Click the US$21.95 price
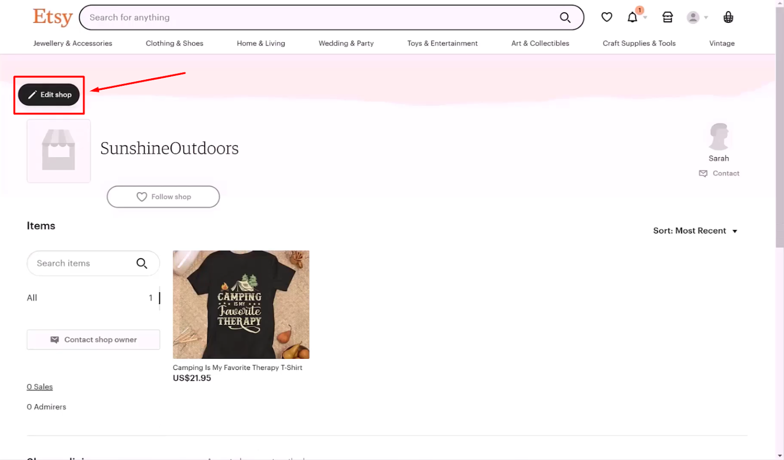Image resolution: width=784 pixels, height=460 pixels. pyautogui.click(x=192, y=378)
